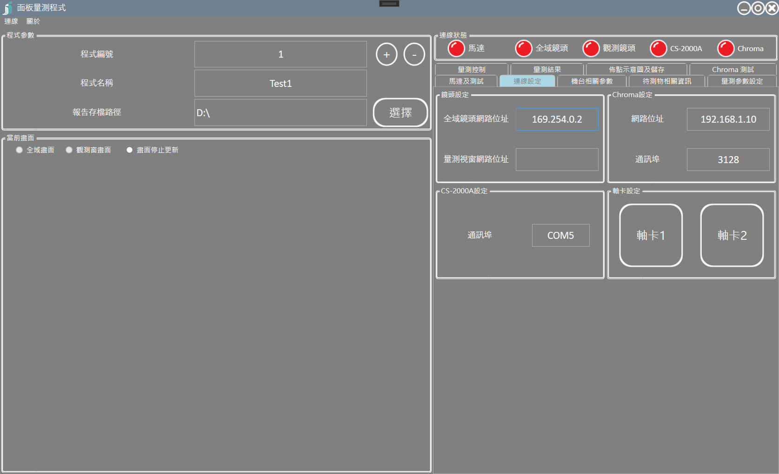Switch to the 量測控制 tab
779x474 pixels.
[x=472, y=69]
